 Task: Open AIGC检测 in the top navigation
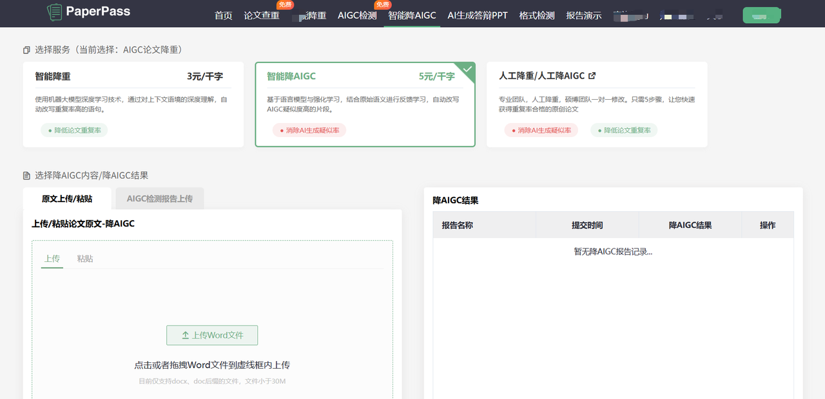tap(357, 15)
